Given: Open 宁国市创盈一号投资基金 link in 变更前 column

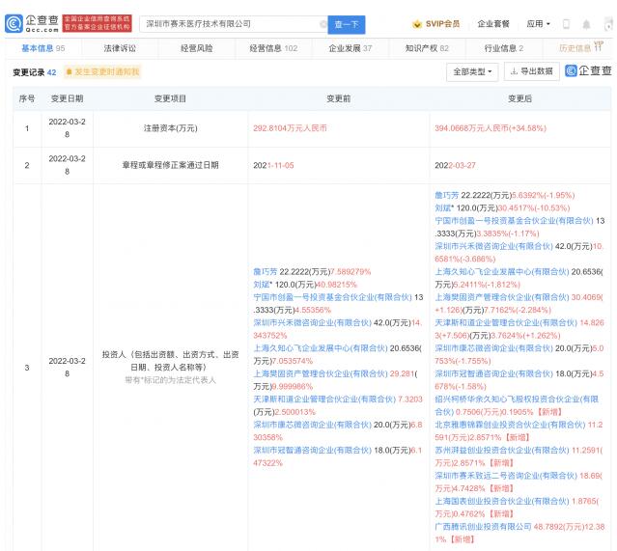Looking at the screenshot, I should 332,297.
